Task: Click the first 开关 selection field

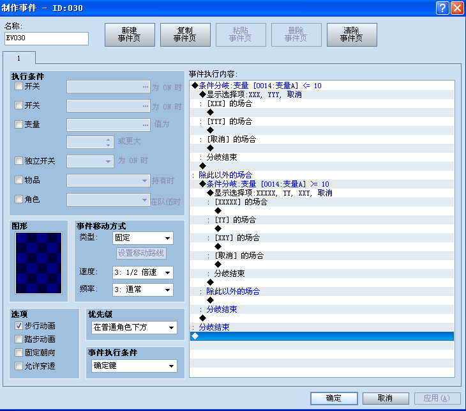Action: pyautogui.click(x=108, y=87)
